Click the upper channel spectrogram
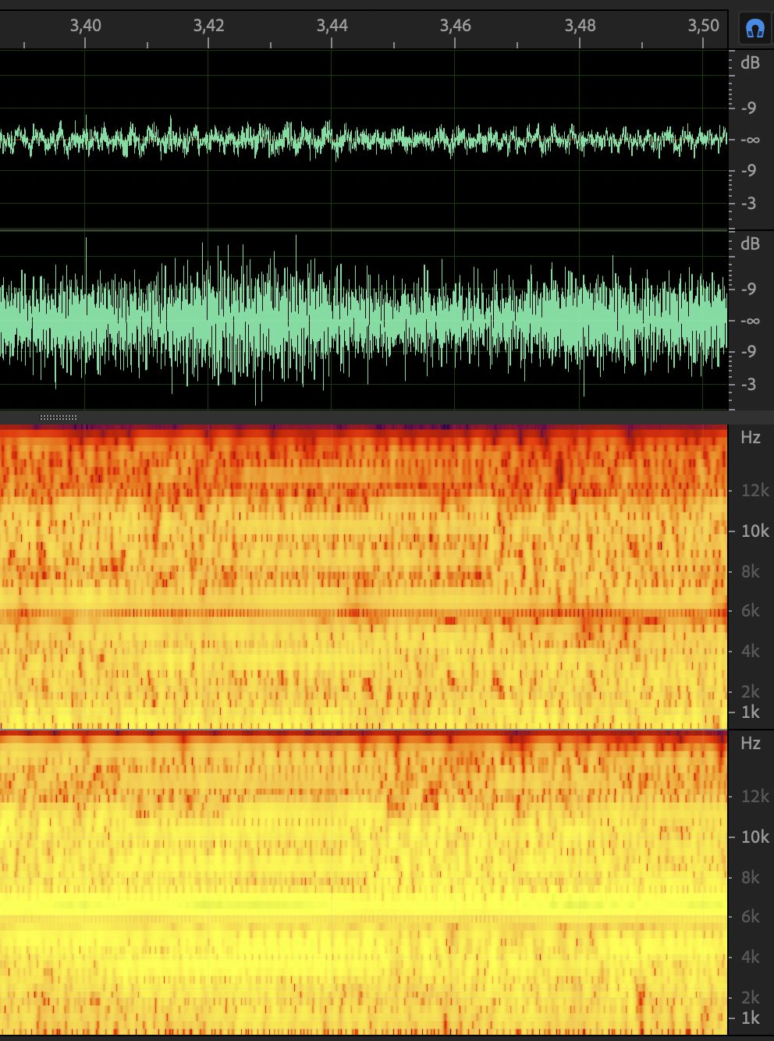The width and height of the screenshot is (774, 1041). coord(364,577)
